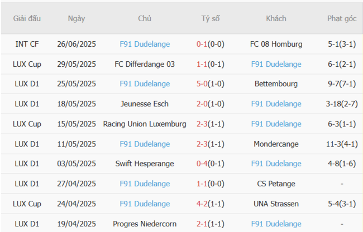Select the Progres Niedercorn team link
363x232 pixels.
click(145, 224)
